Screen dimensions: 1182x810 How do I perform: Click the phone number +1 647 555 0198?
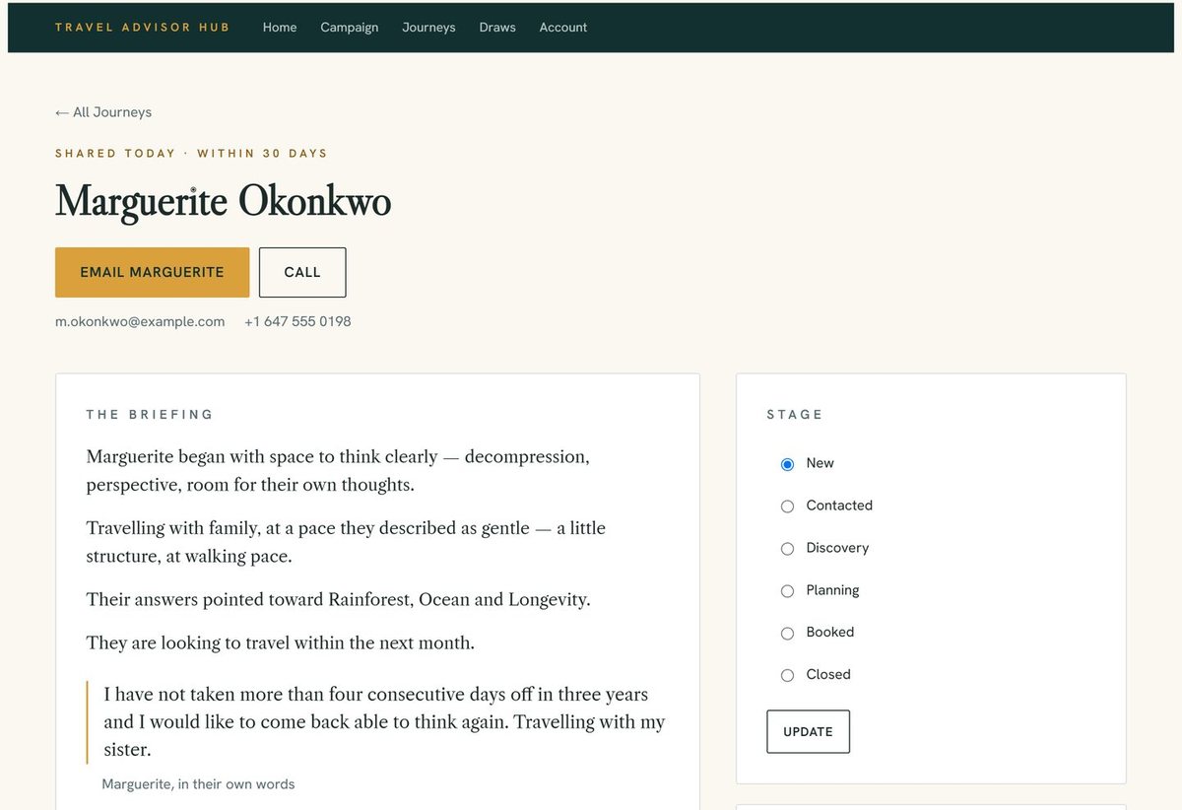pyautogui.click(x=297, y=321)
